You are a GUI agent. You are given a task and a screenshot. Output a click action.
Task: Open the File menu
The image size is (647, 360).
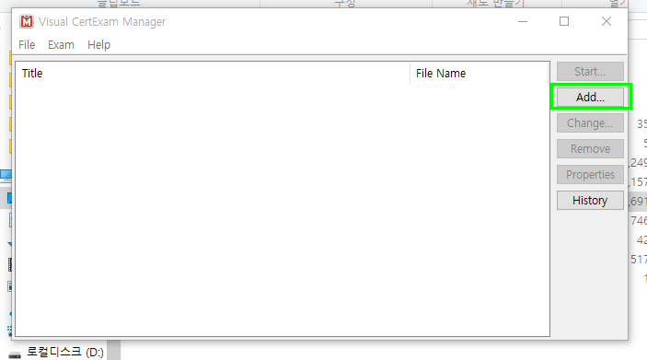point(27,44)
